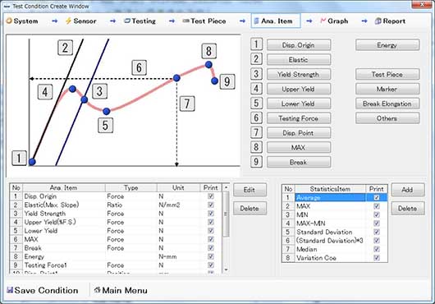Click the Yield Strength button

coord(299,75)
